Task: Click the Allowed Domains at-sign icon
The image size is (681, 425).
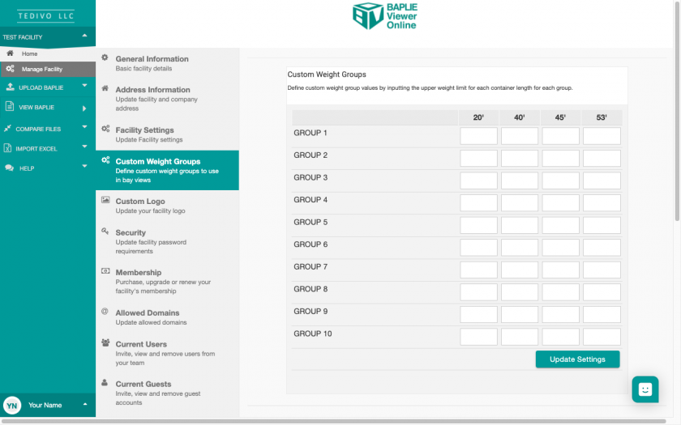Action: click(x=105, y=312)
